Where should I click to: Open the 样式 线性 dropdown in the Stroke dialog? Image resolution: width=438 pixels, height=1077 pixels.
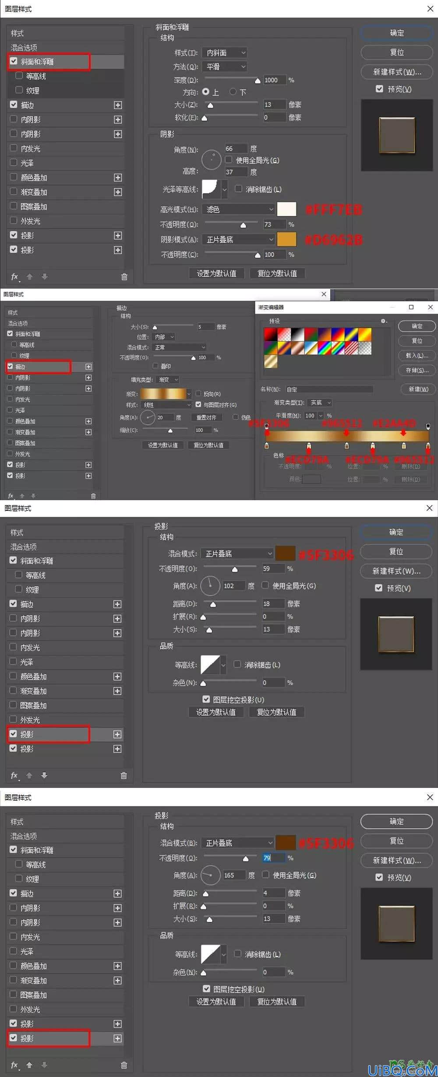click(167, 405)
